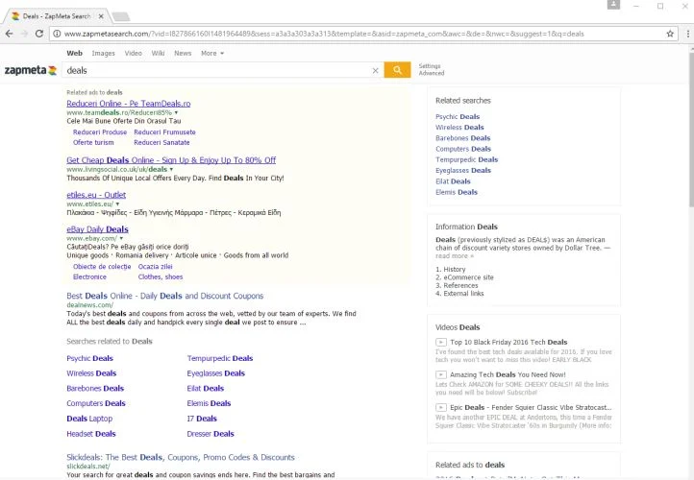694x480 pixels.
Task: Open dropdown arrow next to livingsocial.co.uk URL
Action: click(171, 169)
